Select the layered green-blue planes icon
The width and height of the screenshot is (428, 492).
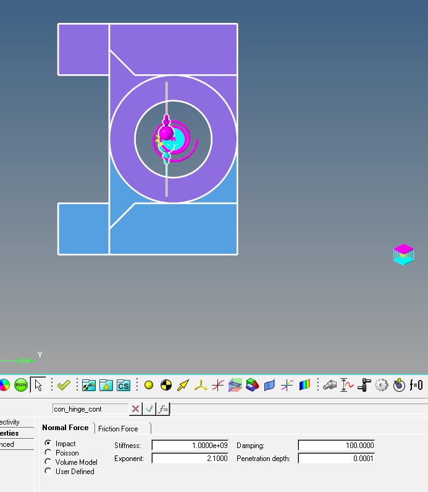(x=235, y=385)
